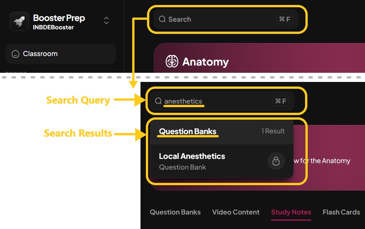The width and height of the screenshot is (365, 229).
Task: Click the magnifying glass in top Search bar
Action: pos(162,19)
